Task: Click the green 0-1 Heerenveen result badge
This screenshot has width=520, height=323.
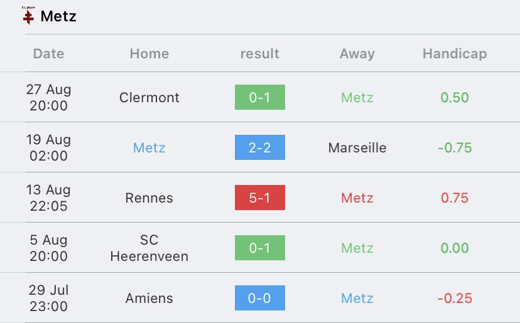Action: pos(260,248)
